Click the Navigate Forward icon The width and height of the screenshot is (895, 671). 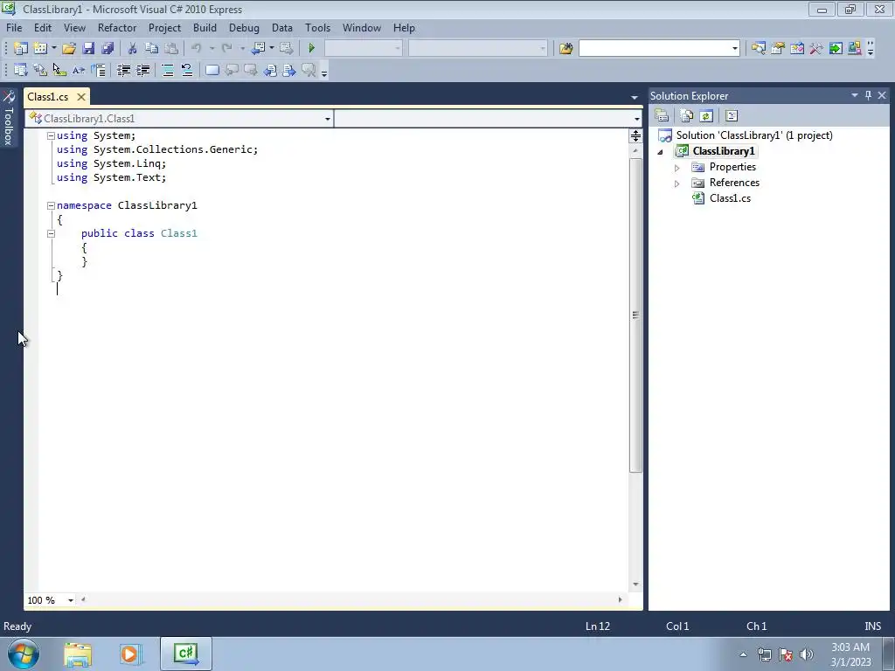tap(287, 49)
